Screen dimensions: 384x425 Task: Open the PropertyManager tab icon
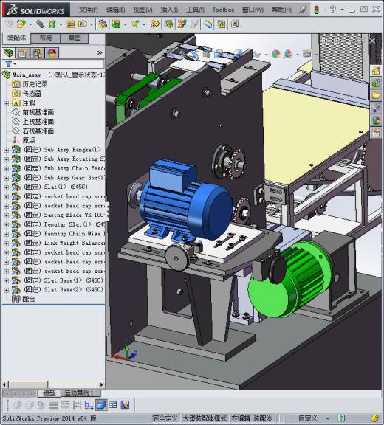(23, 53)
